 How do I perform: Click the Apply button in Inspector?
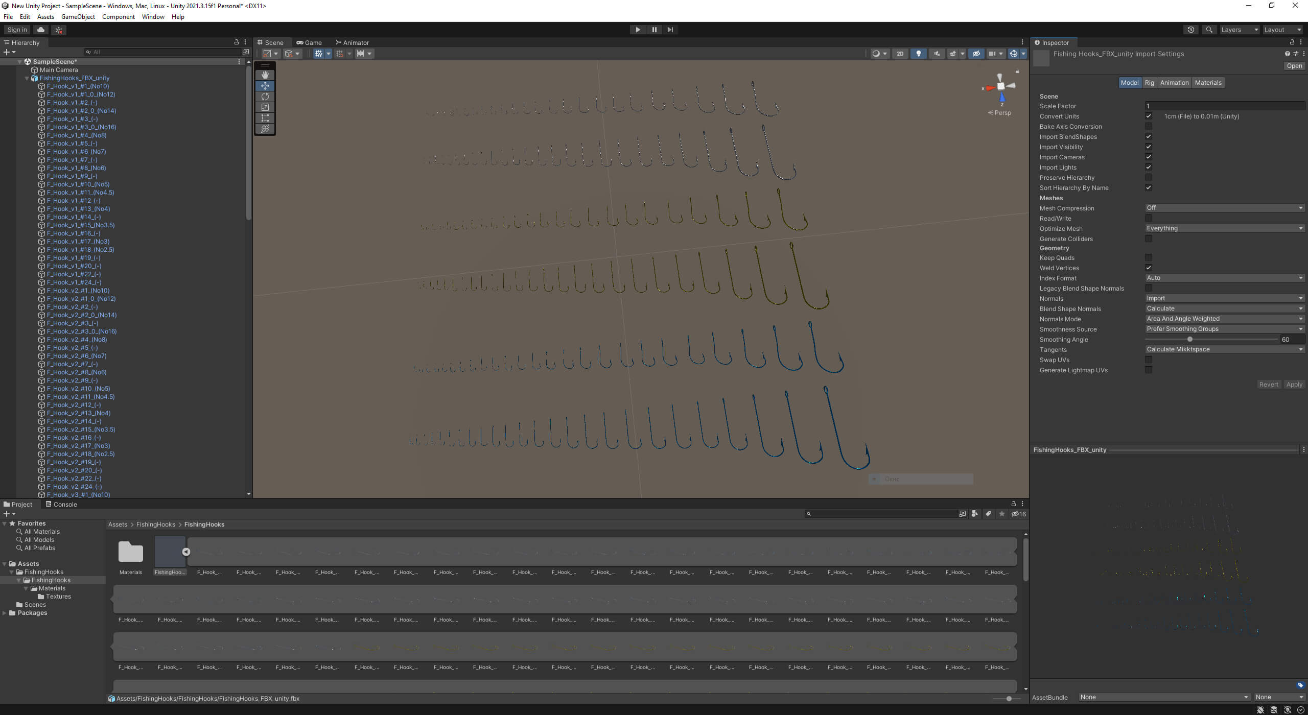(x=1294, y=385)
